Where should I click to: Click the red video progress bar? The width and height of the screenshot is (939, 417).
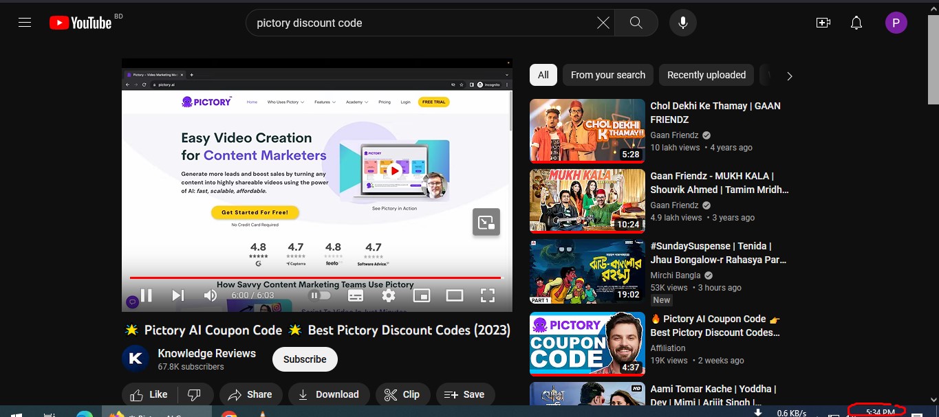tap(316, 278)
